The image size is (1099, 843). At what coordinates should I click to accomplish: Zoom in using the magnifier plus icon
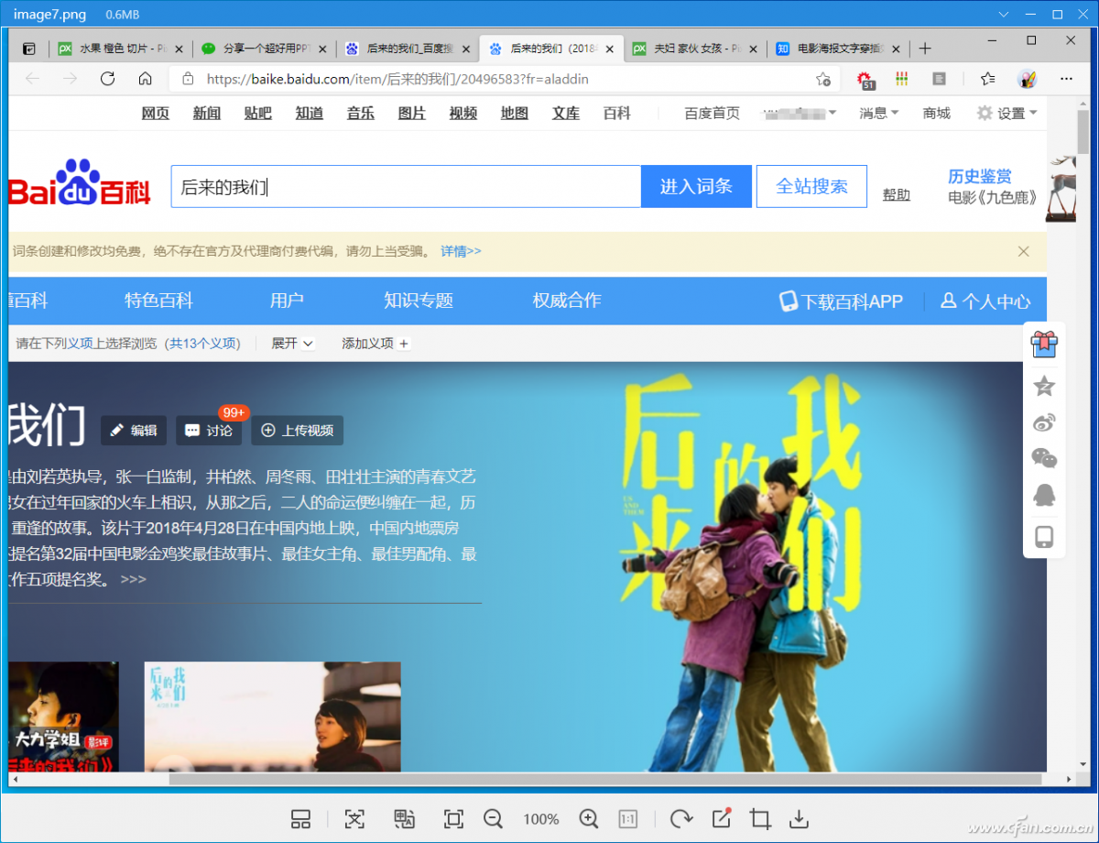588,819
